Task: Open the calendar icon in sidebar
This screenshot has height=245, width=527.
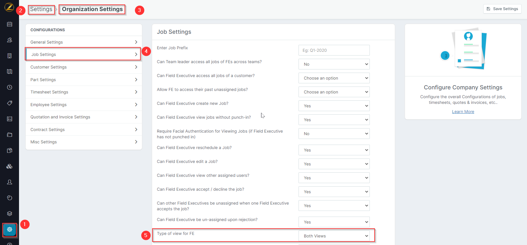Action: pos(10,24)
